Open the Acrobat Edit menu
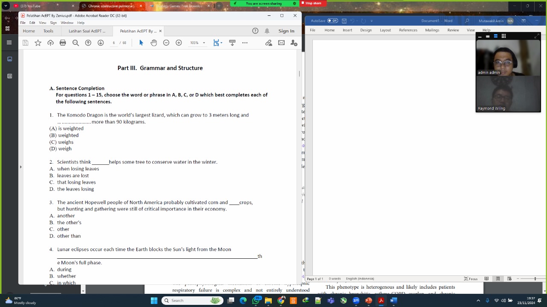This screenshot has width=547, height=307. point(32,23)
